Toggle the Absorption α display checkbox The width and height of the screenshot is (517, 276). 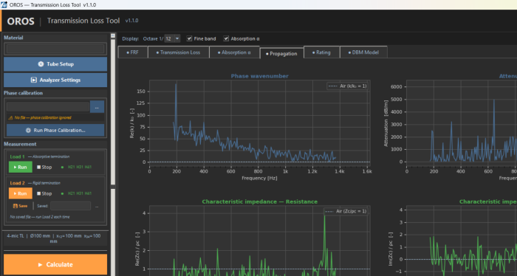226,38
